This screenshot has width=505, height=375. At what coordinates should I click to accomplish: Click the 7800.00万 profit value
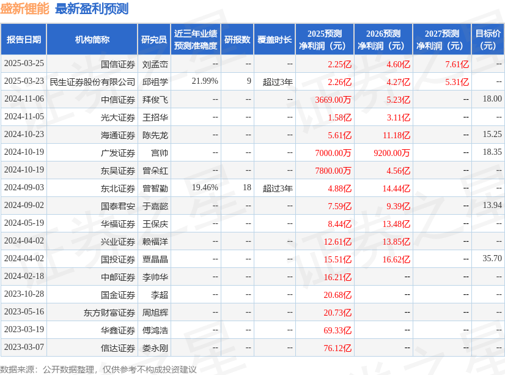[x=333, y=171]
